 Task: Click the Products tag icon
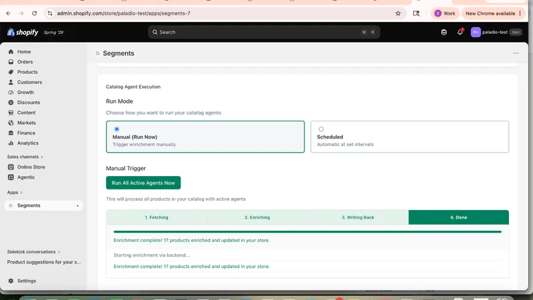pyautogui.click(x=11, y=72)
